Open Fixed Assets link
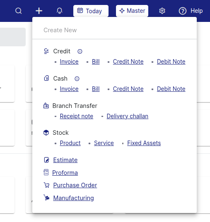 tap(144, 143)
